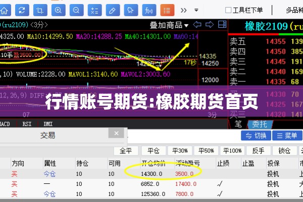Switch to the RSI indicator tab
The height and width of the screenshot is (202, 303).
27,124
